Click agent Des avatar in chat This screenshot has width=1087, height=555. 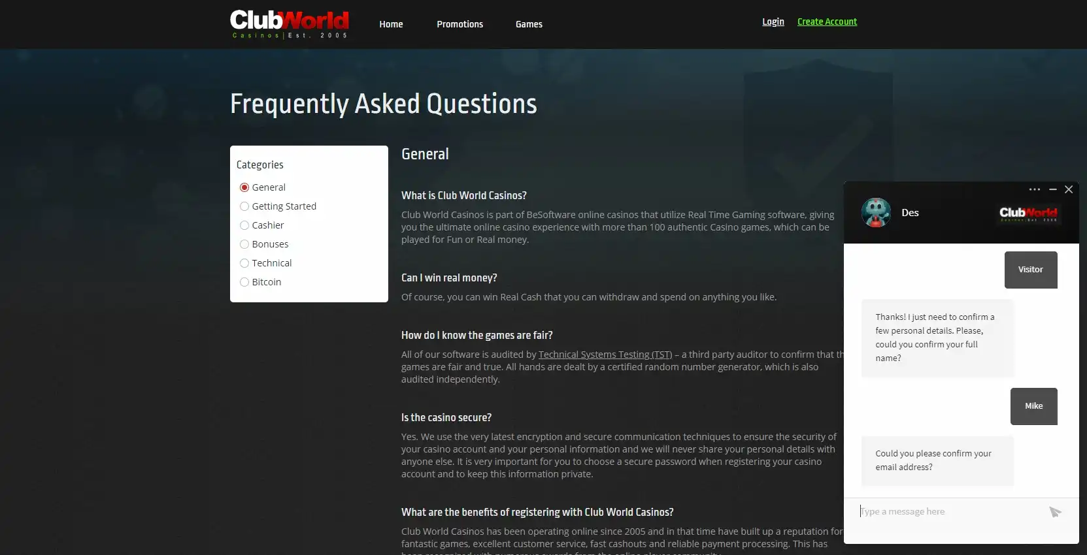click(x=876, y=213)
